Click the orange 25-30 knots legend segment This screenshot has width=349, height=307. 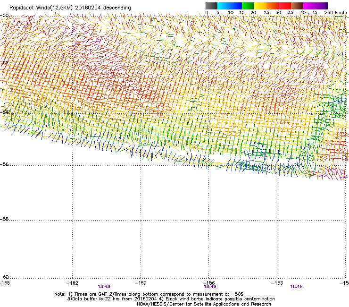pyautogui.click(x=273, y=6)
